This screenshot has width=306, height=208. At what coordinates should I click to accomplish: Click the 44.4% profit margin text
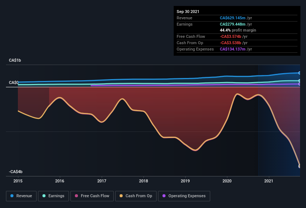238,30
